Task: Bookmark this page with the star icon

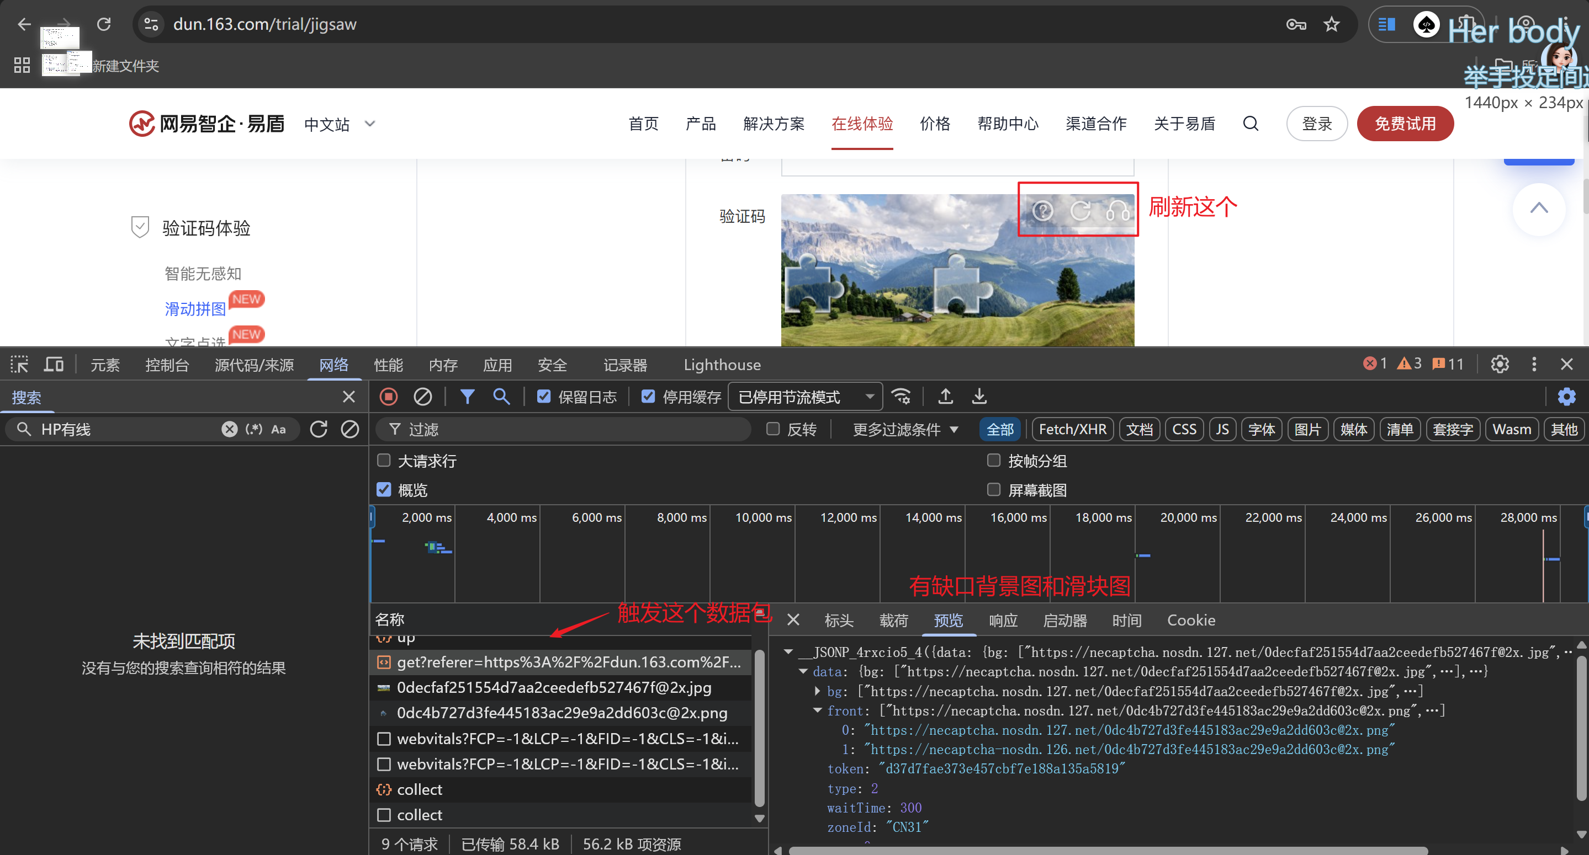Action: (x=1332, y=24)
